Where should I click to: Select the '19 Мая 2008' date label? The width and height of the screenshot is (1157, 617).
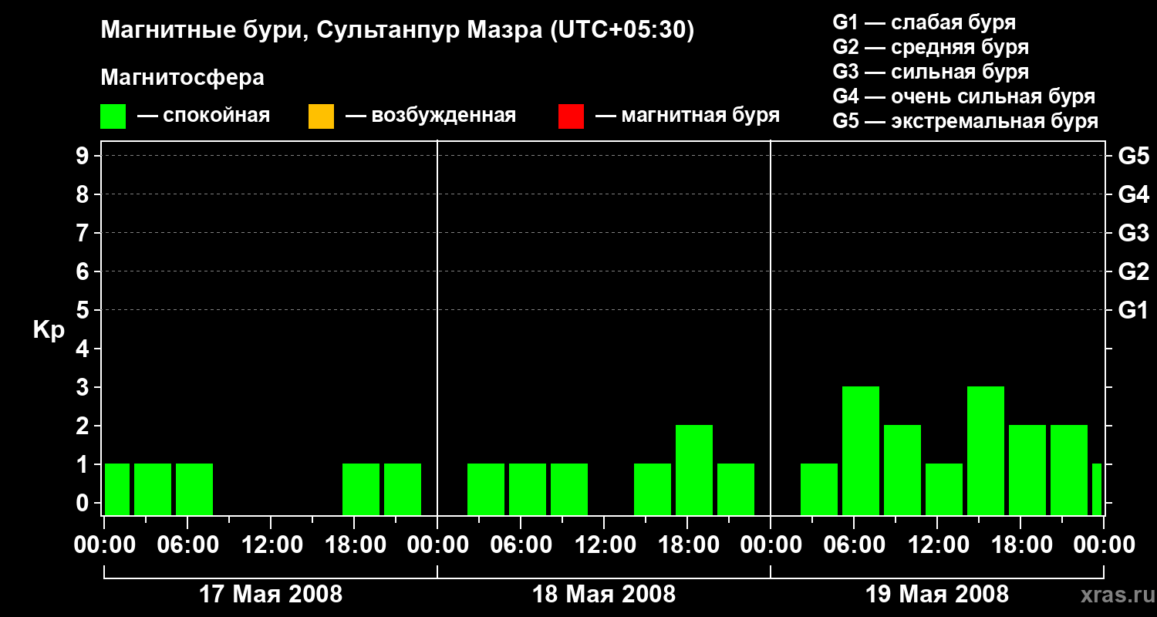tap(937, 595)
